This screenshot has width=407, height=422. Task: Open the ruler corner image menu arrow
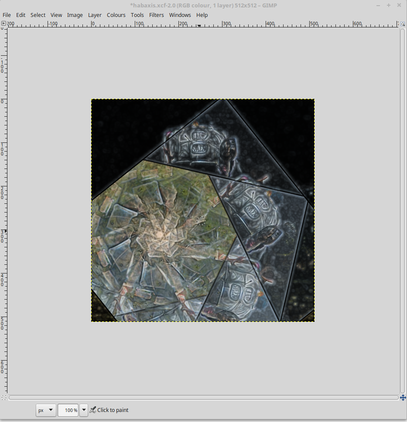[x=4, y=24]
